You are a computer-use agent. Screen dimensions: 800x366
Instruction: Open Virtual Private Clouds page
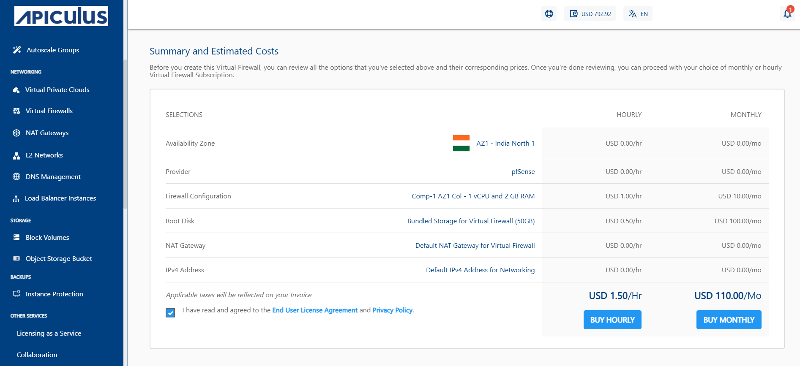[x=57, y=90]
